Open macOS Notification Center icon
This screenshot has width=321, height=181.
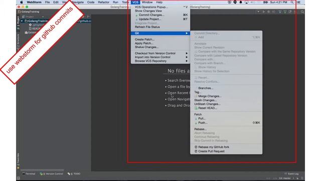click(299, 2)
